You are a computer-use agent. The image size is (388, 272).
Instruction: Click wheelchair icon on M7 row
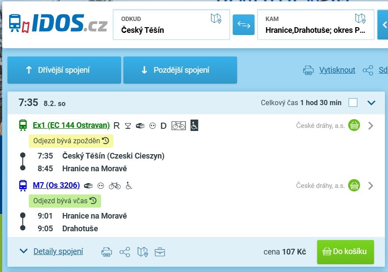(x=129, y=186)
